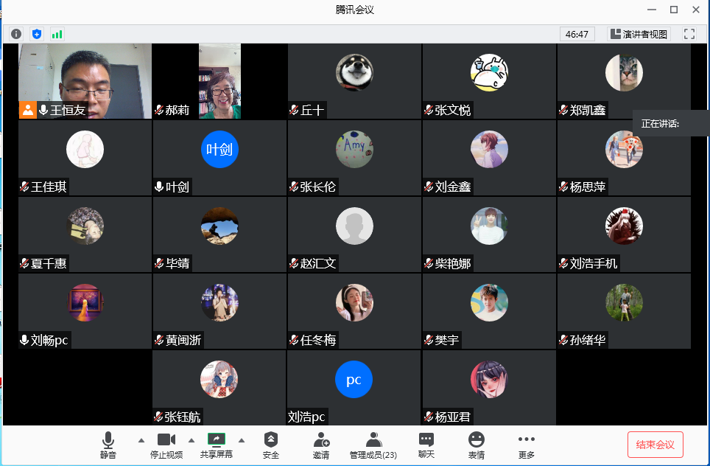This screenshot has width=710, height=466.
Task: Open the Emoji (表情) reactions
Action: pyautogui.click(x=477, y=445)
